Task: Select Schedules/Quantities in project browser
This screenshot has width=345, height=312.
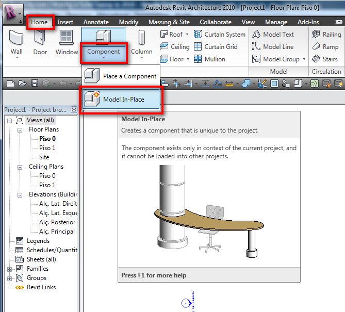Action: (x=52, y=250)
